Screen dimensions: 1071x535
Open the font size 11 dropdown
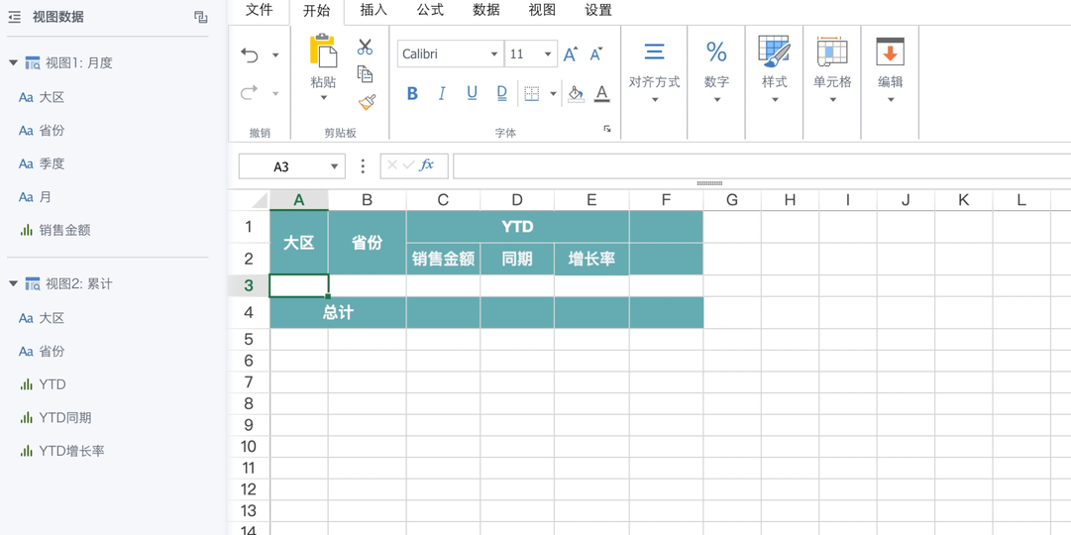tap(531, 53)
